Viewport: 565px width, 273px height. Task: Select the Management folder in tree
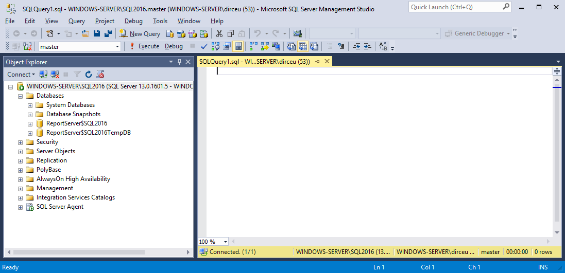coord(55,189)
